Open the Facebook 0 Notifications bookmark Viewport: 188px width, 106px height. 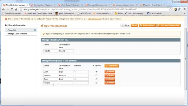point(154,13)
